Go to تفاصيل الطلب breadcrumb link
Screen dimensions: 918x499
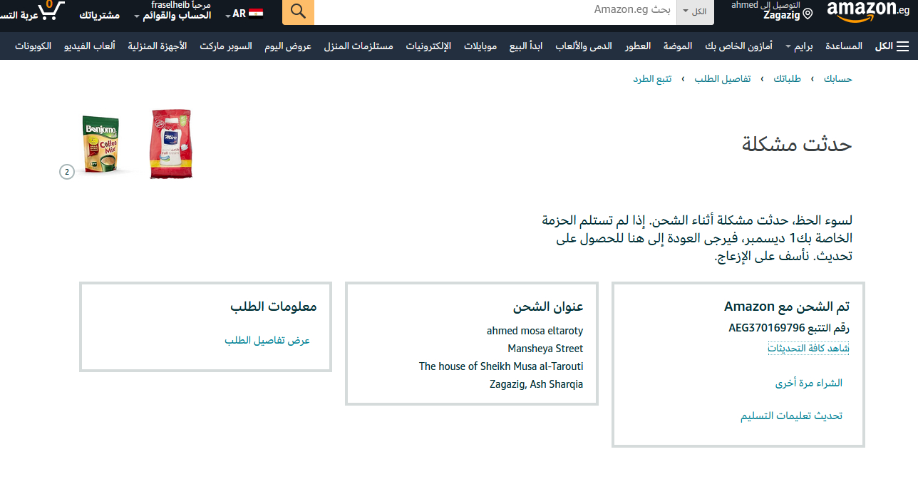click(723, 79)
